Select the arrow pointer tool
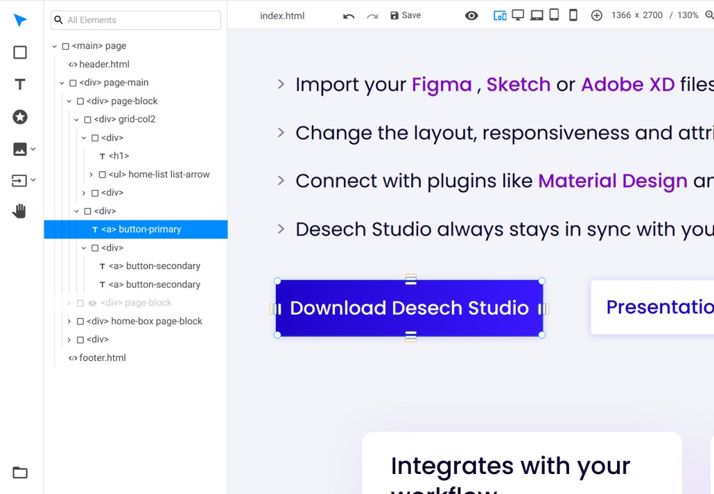 coord(20,20)
